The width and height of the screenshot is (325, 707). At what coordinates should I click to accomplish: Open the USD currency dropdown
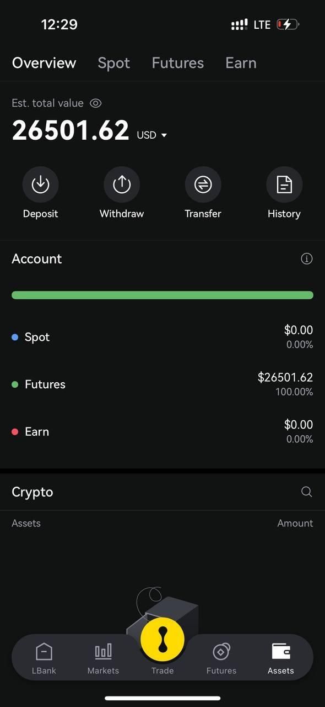[x=152, y=135]
